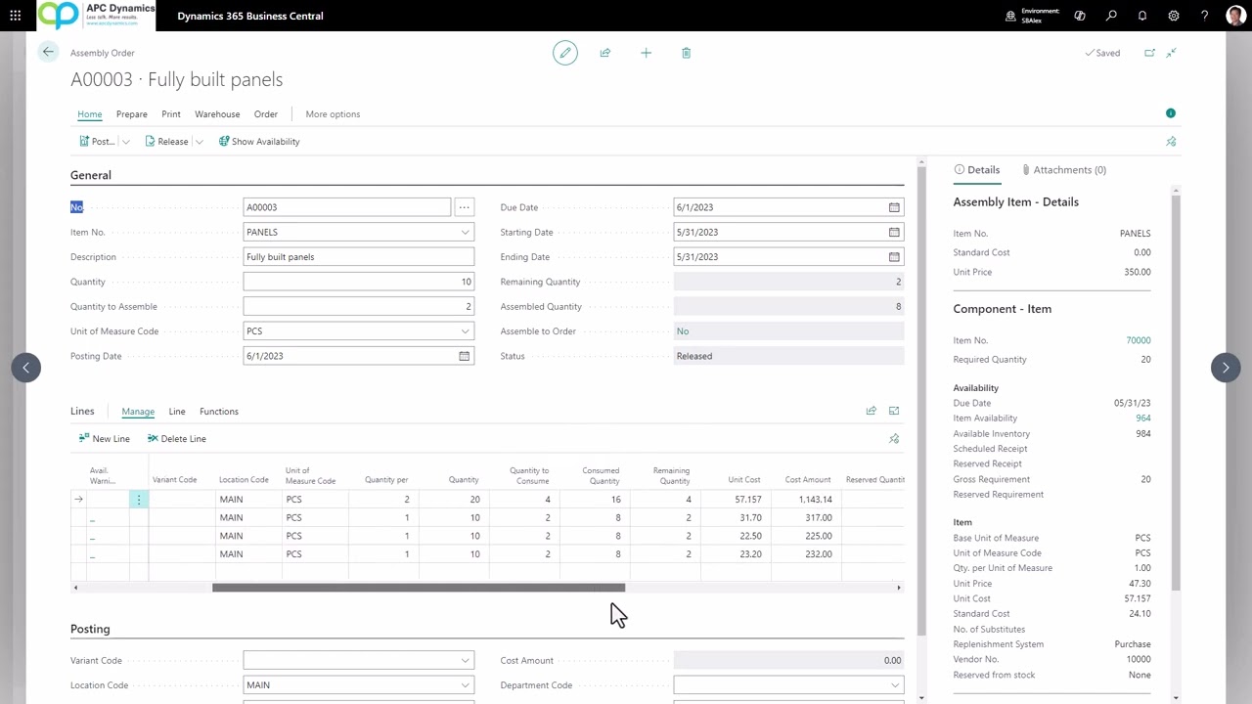The height and width of the screenshot is (704, 1252).
Task: Select the Details factbox tab
Action: tap(977, 170)
